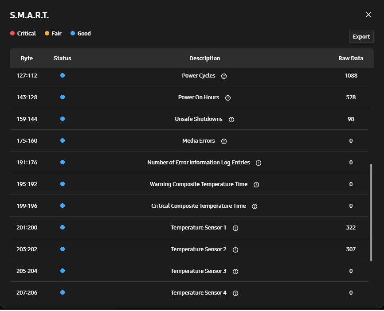Click the red Critical legend dot
Viewport: 384px width, 311px height.
coord(12,33)
